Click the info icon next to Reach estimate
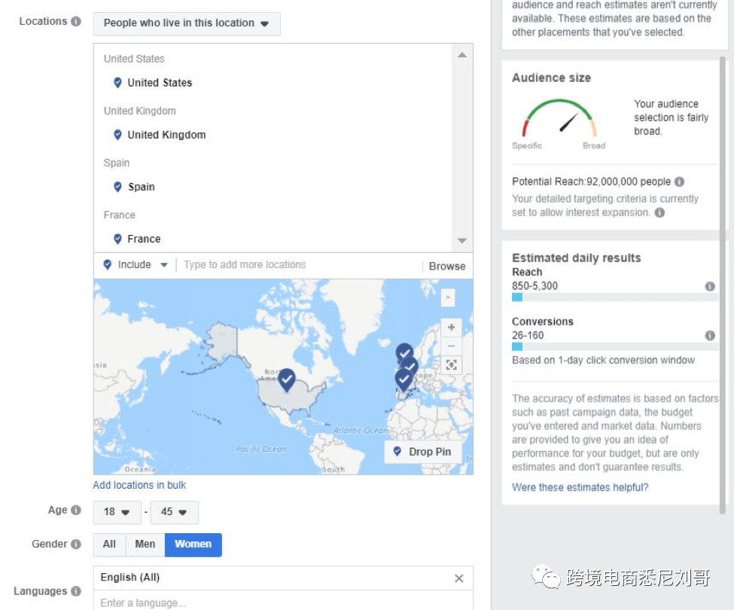This screenshot has width=734, height=610. [x=708, y=286]
